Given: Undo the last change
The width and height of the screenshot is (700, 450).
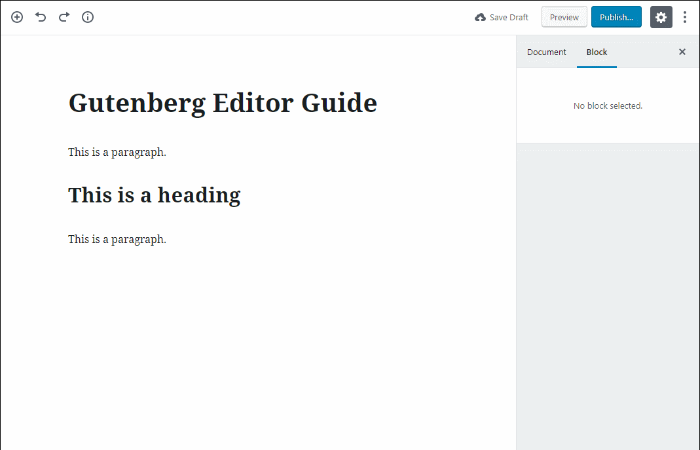Looking at the screenshot, I should 41,18.
